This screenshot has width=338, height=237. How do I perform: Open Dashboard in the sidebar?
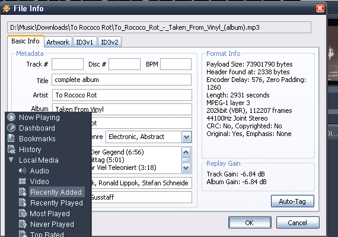tap(37, 128)
